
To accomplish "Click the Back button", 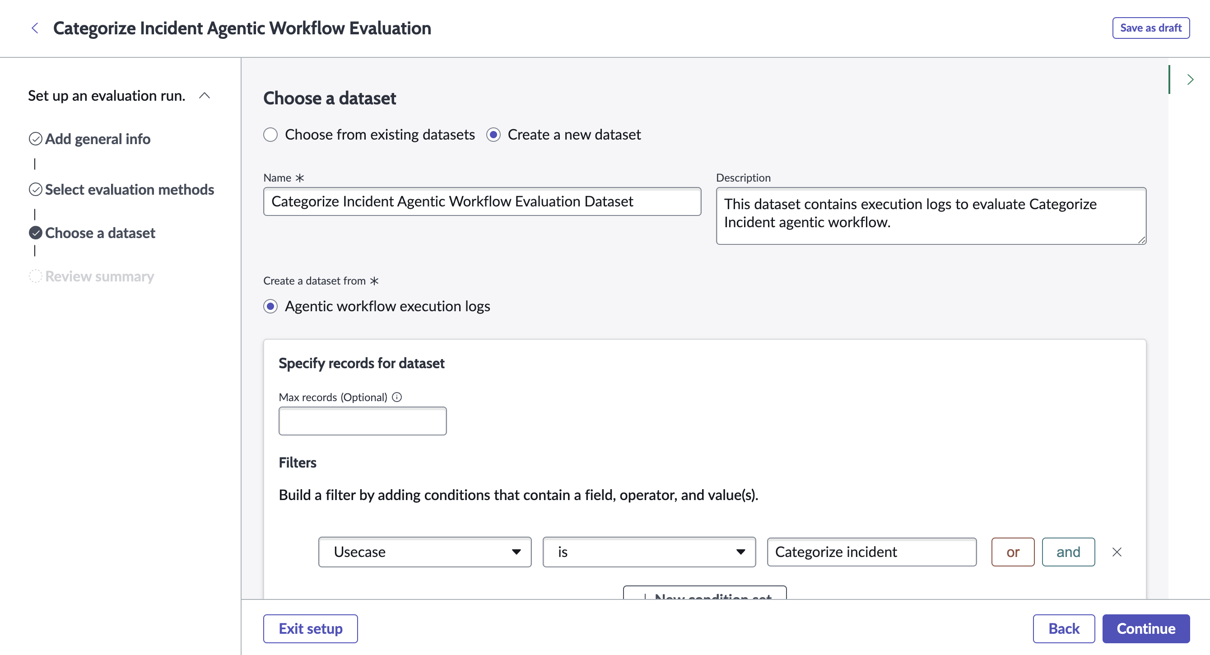I will 1063,628.
